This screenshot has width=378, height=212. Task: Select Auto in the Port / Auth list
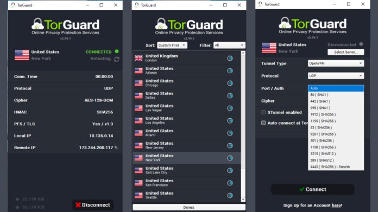tap(336, 88)
